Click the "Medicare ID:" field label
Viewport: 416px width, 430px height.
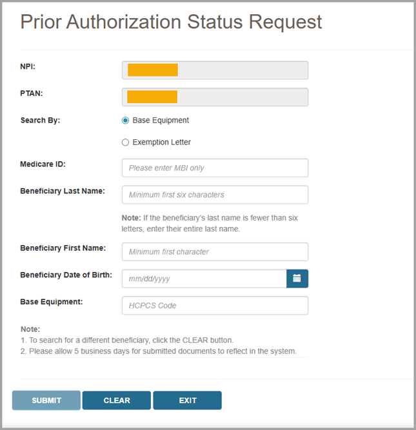43,164
